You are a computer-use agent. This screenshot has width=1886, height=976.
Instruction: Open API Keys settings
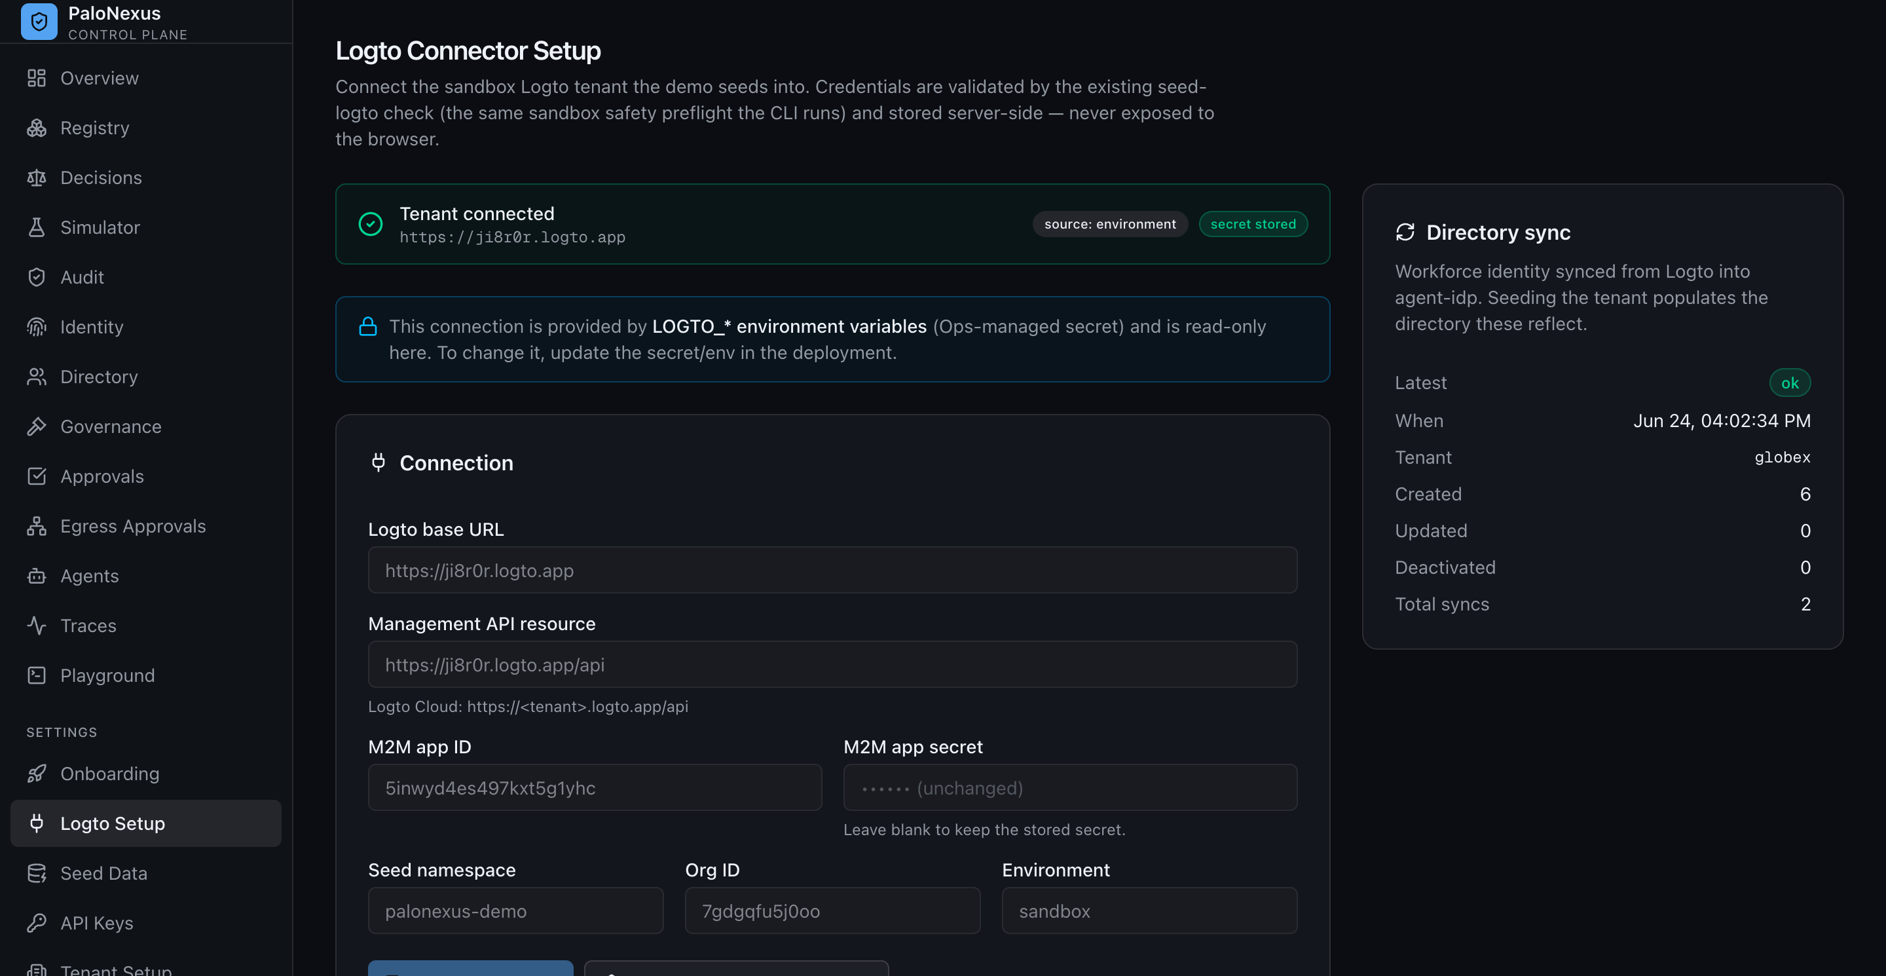click(x=145, y=924)
